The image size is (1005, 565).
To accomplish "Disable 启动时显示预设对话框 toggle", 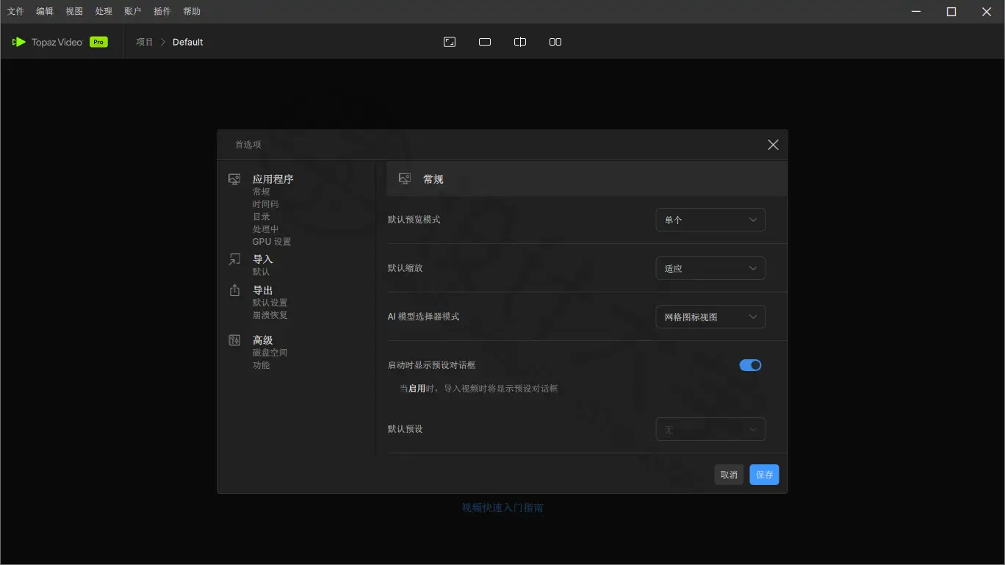I will [x=750, y=365].
